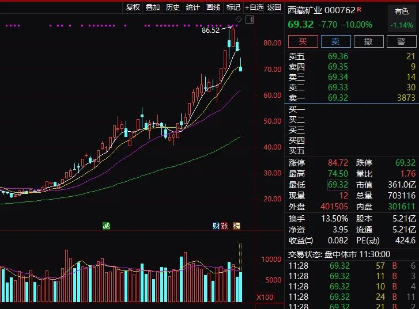Click 交易状态 盘中休市 status line

pyautogui.click(x=339, y=254)
